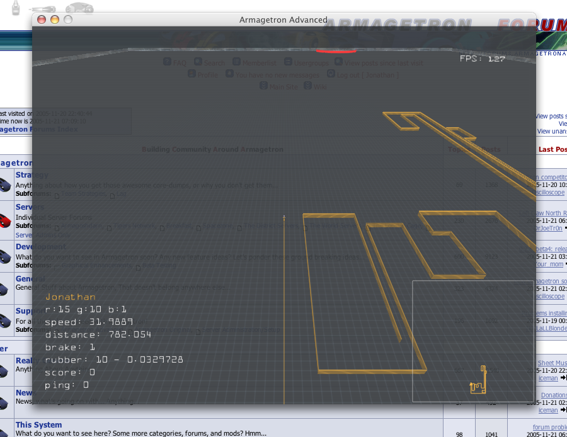Click the yellow minimize button on game window

pyautogui.click(x=55, y=20)
